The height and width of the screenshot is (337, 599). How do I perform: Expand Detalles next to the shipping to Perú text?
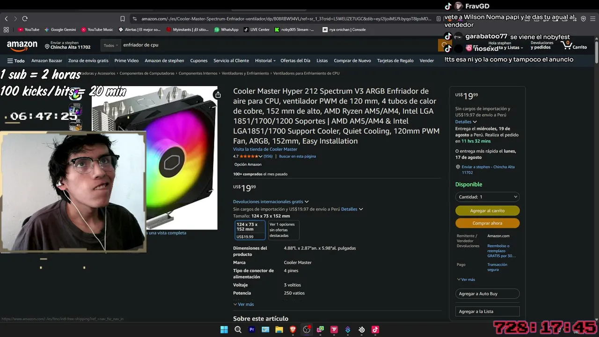coord(352,209)
